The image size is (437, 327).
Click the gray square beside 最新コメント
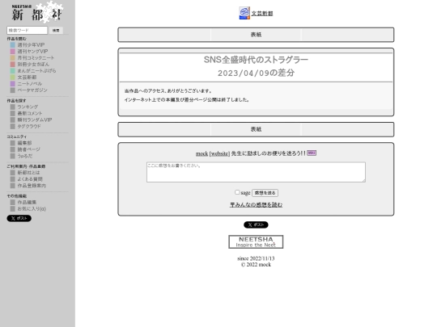coord(12,113)
